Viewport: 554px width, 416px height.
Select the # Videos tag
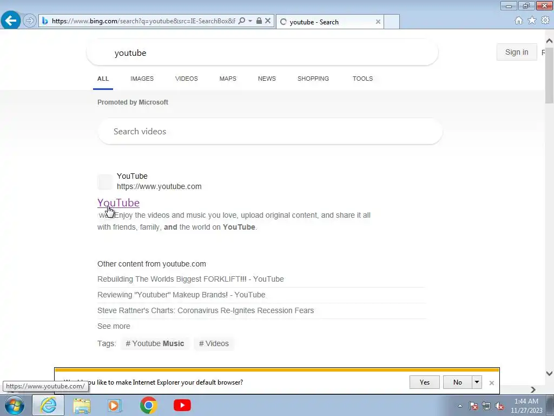(214, 343)
